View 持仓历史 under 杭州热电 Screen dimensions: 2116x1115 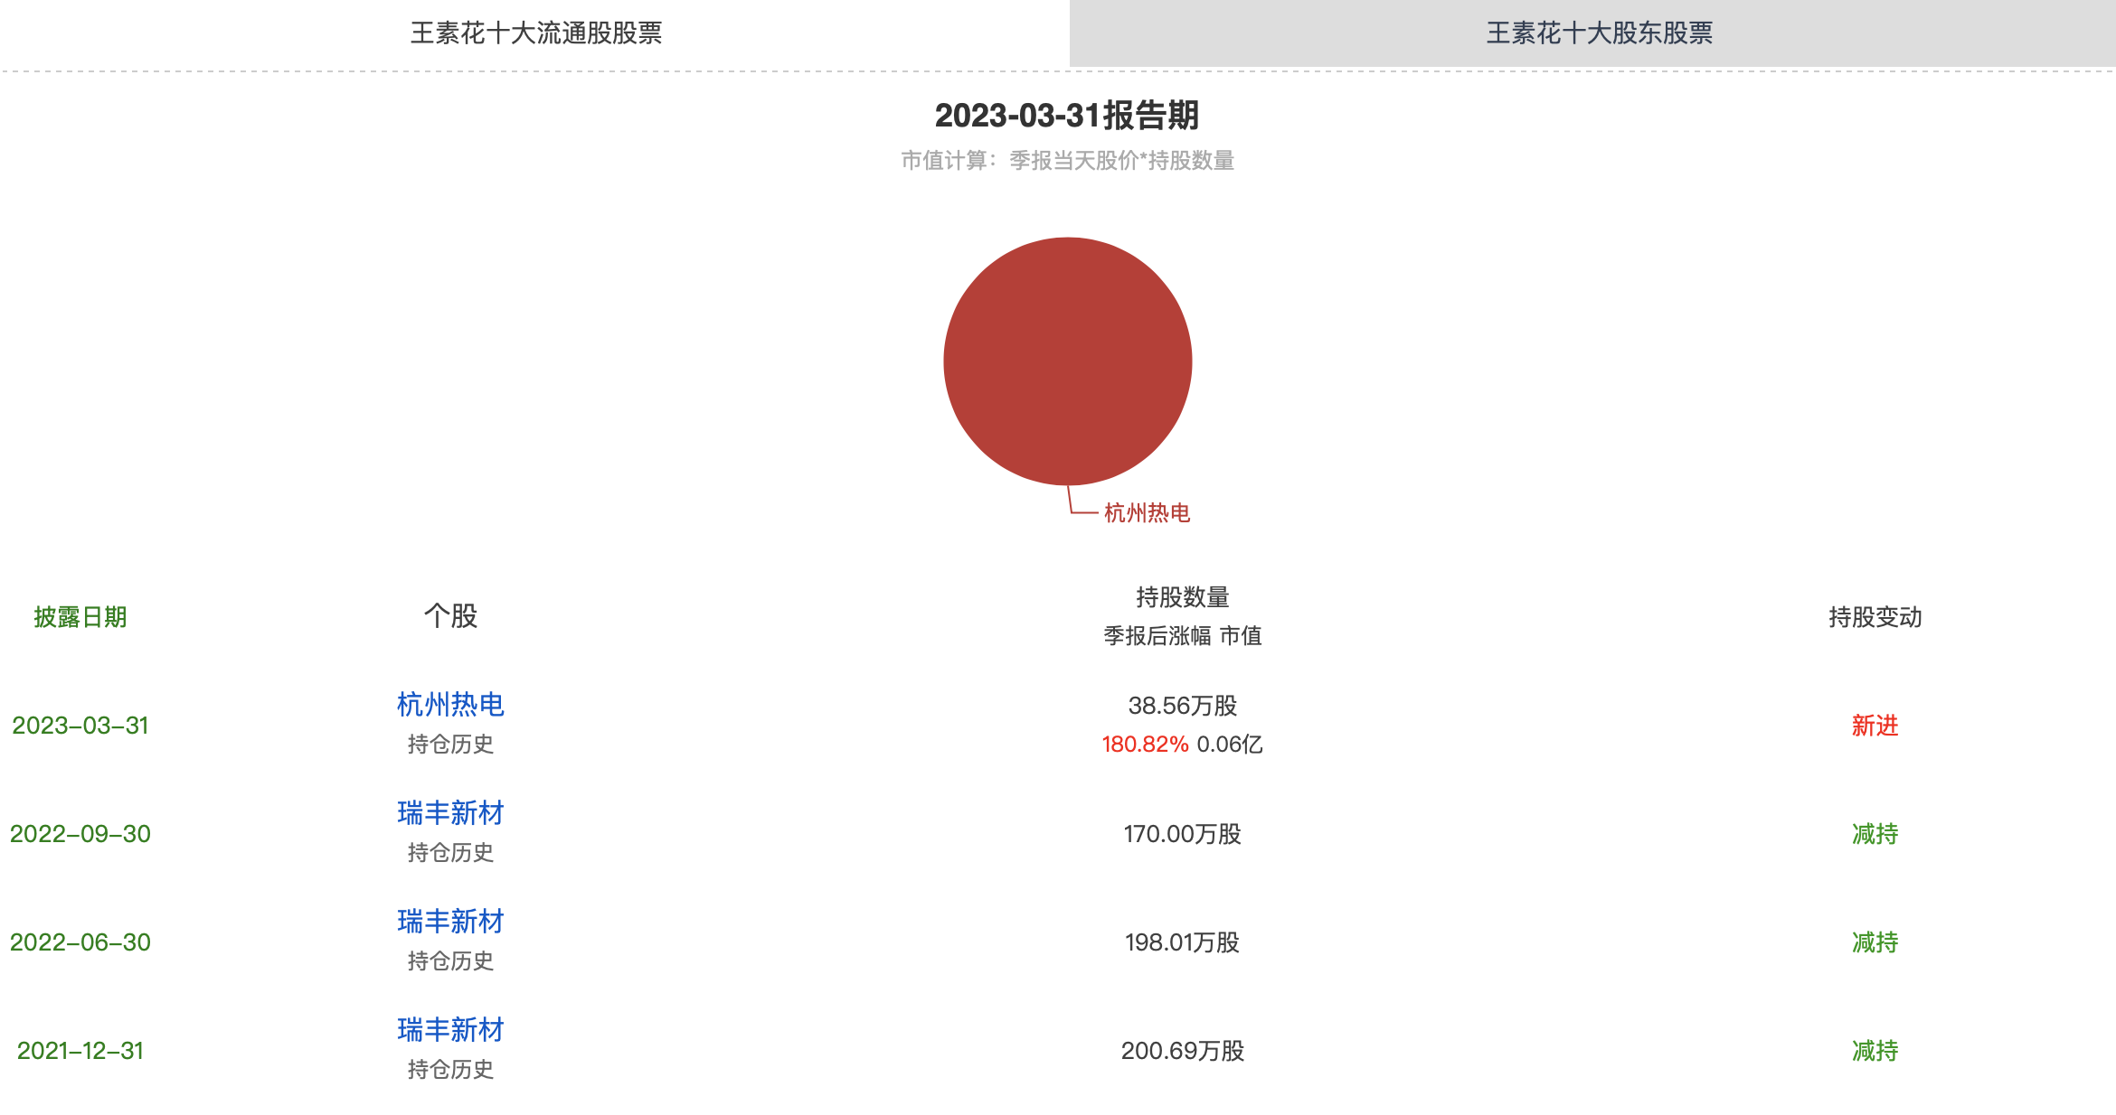(450, 745)
